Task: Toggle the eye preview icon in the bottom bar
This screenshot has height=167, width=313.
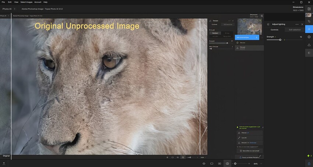Action: click(x=204, y=164)
